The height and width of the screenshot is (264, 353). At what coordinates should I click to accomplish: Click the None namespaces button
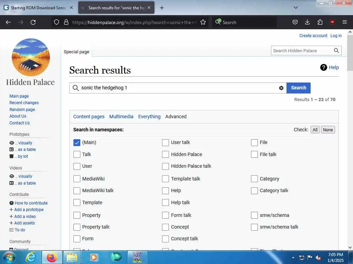[x=328, y=130]
